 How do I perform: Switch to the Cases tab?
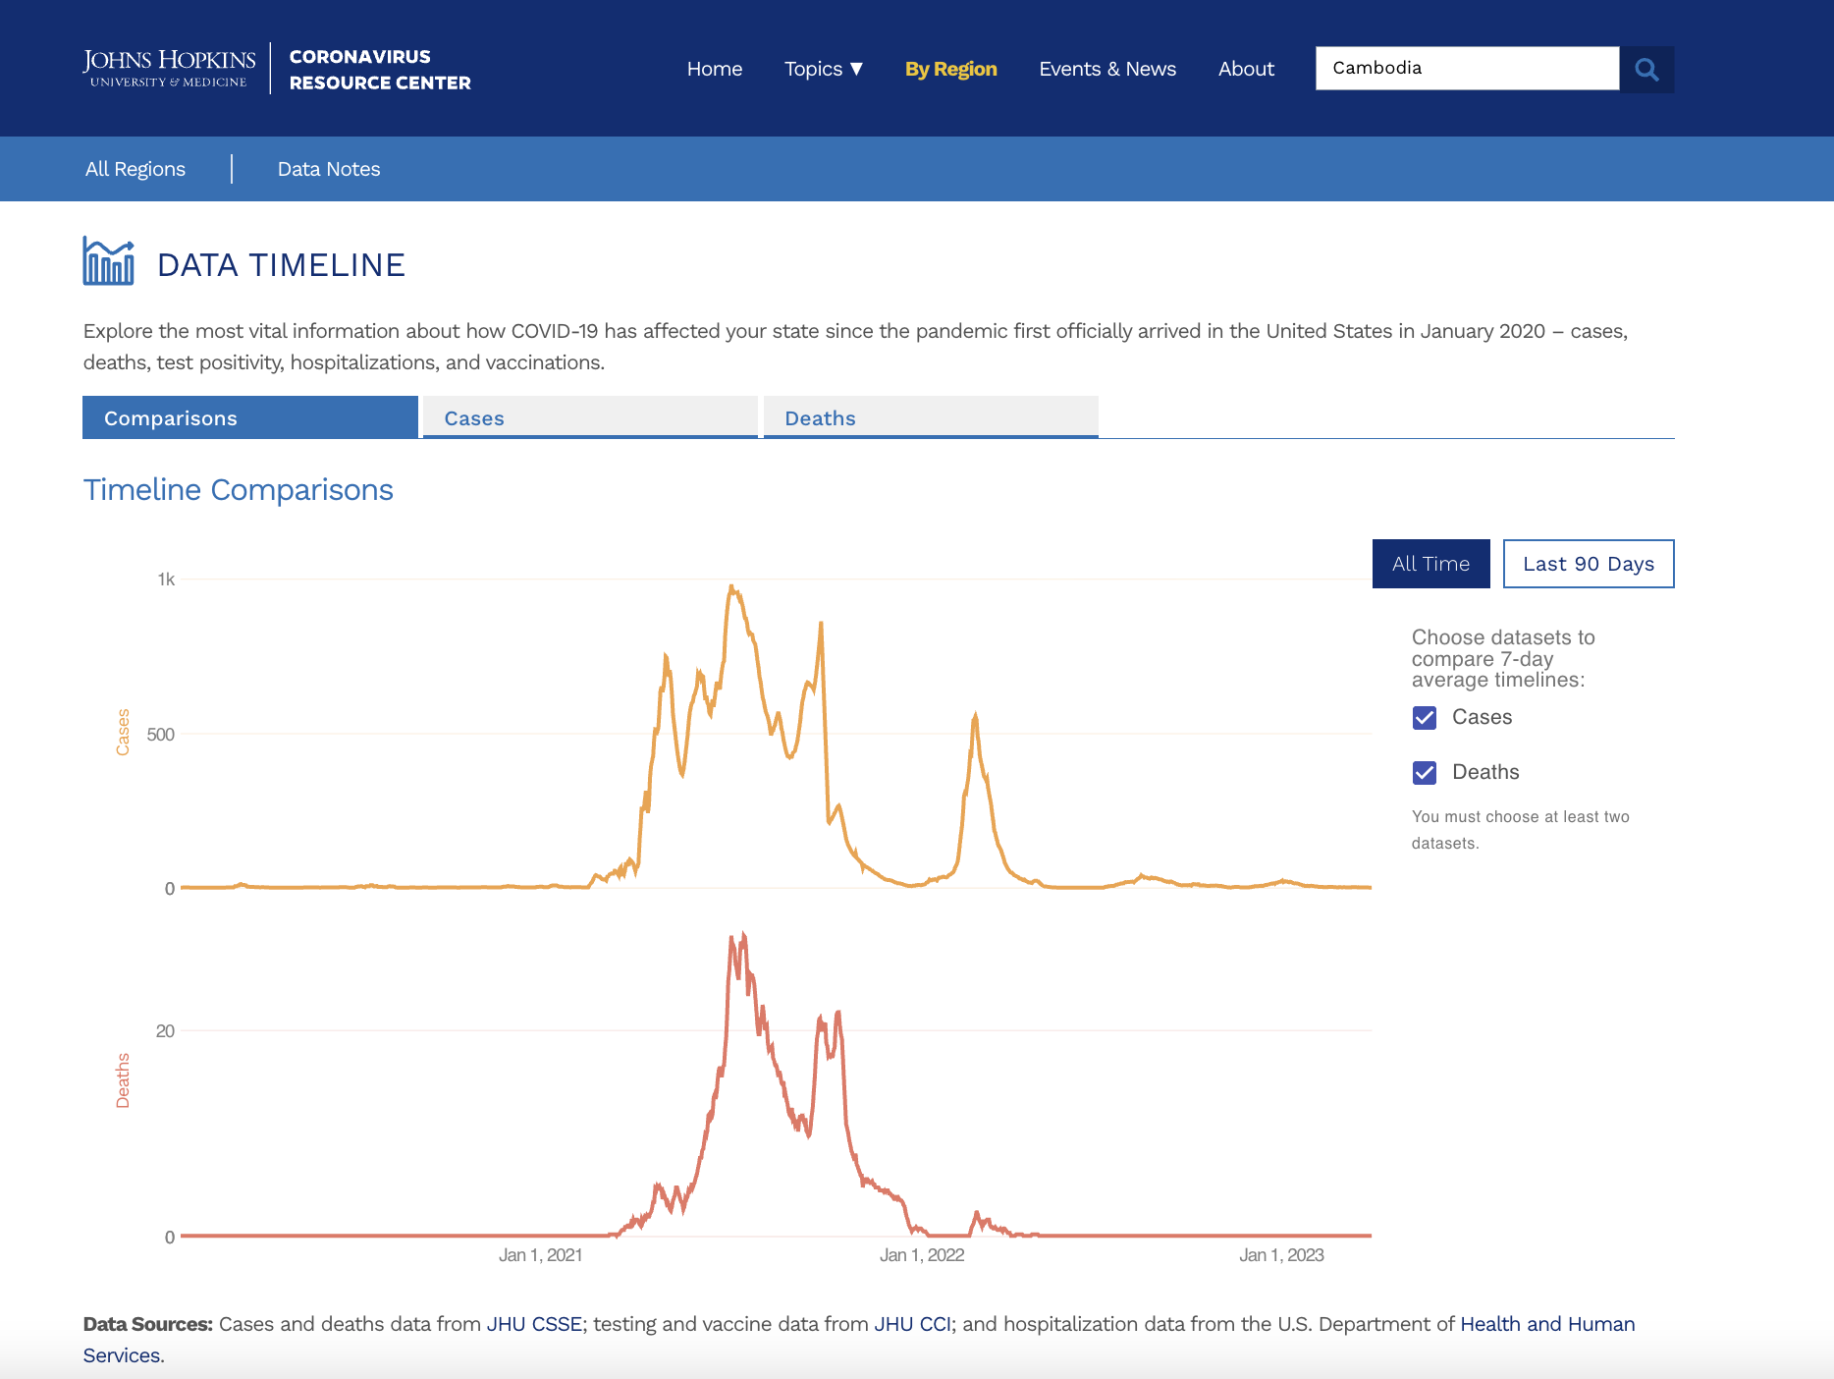point(590,417)
